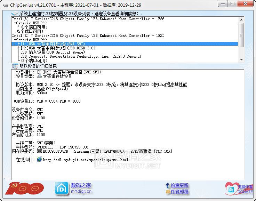Click the 设备供应商 SMI value
256x201 pixels.
[x=40, y=110]
